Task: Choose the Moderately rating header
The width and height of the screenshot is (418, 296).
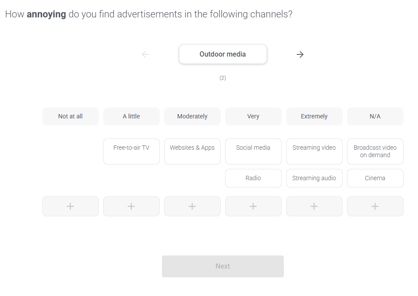Action: coord(192,116)
